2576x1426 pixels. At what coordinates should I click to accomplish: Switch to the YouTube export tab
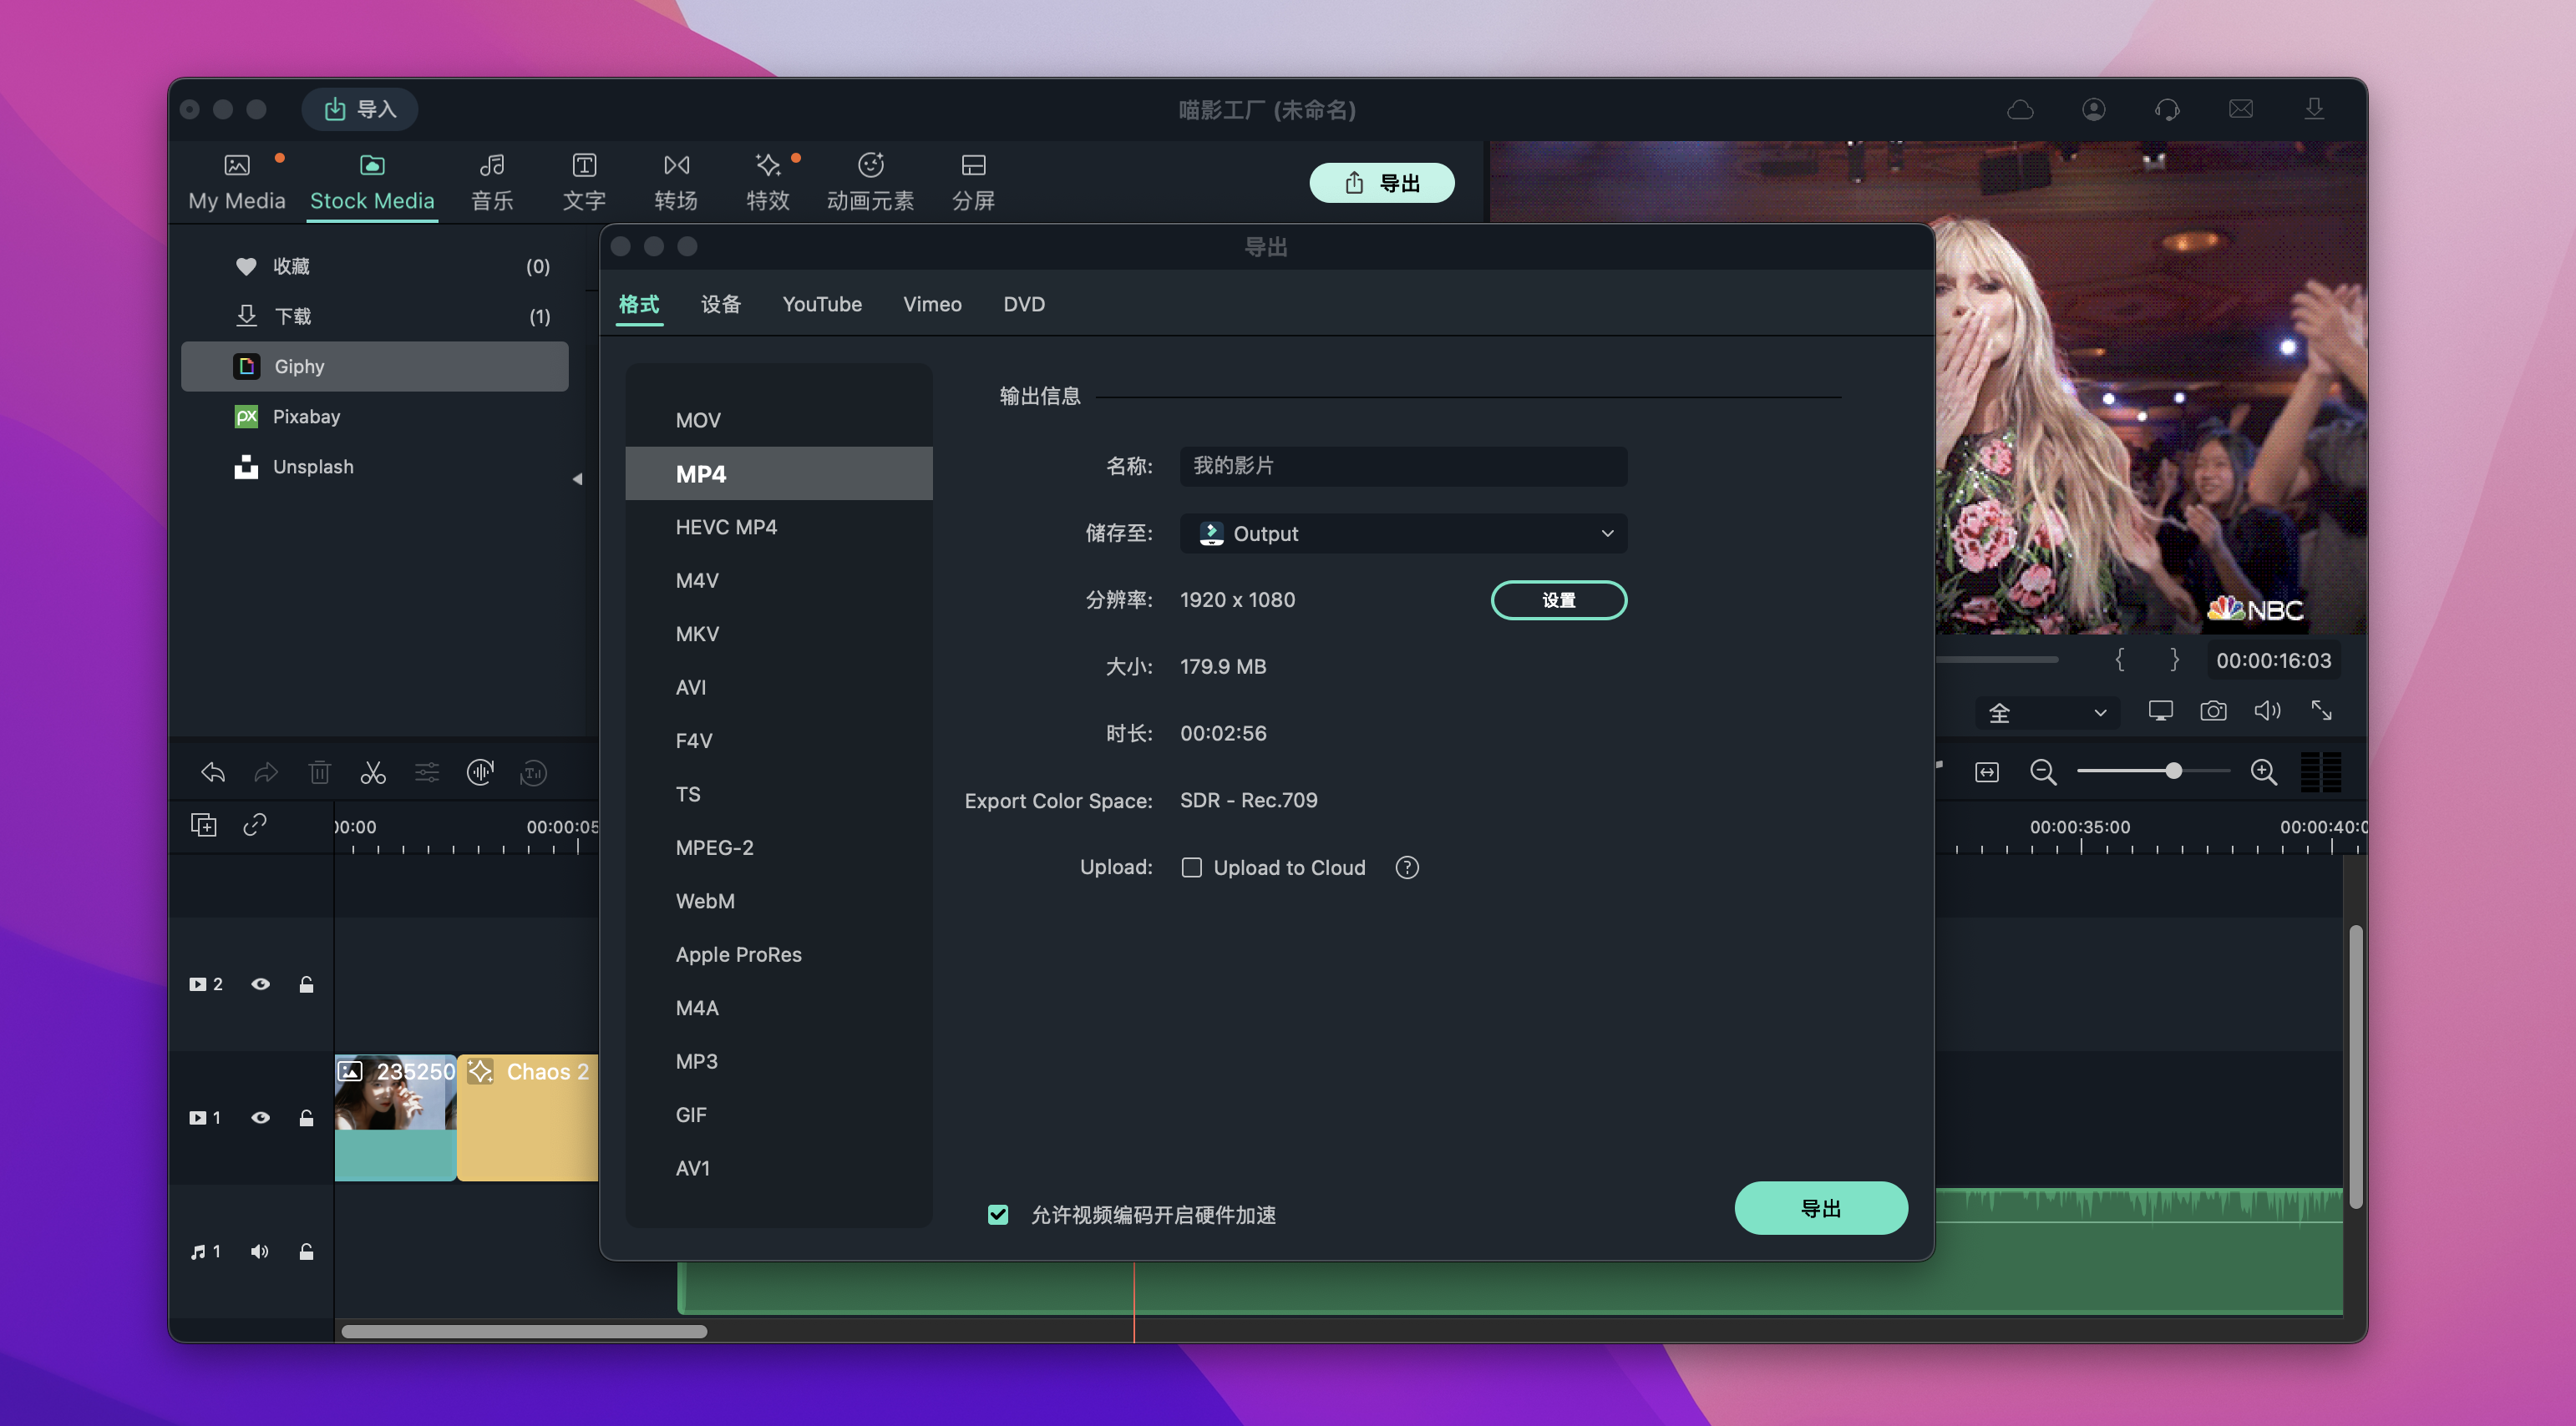tap(821, 305)
